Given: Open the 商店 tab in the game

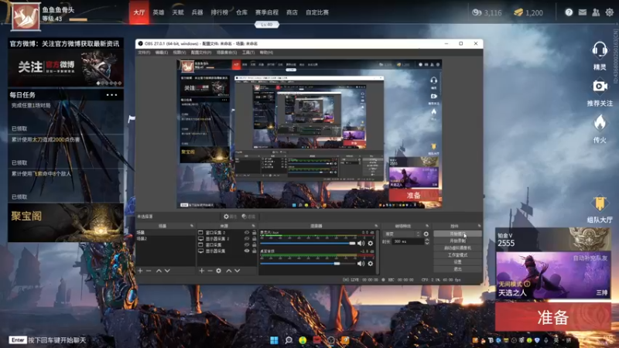Looking at the screenshot, I should pyautogui.click(x=292, y=12).
